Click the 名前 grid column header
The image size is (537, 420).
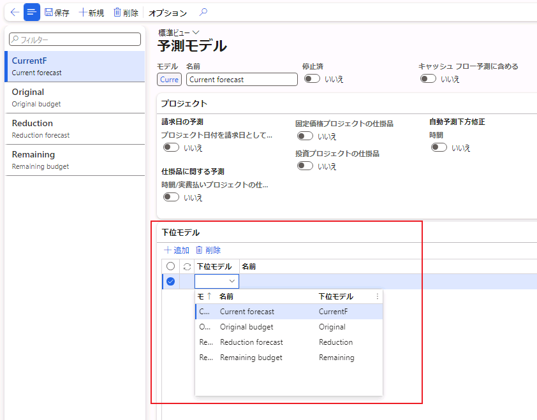[x=249, y=266]
